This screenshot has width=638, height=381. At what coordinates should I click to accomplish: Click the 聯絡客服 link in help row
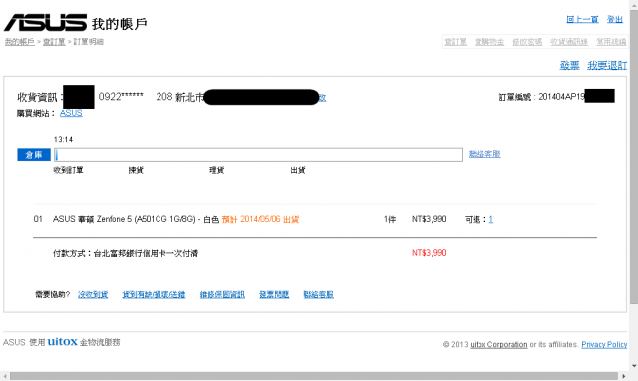(319, 294)
